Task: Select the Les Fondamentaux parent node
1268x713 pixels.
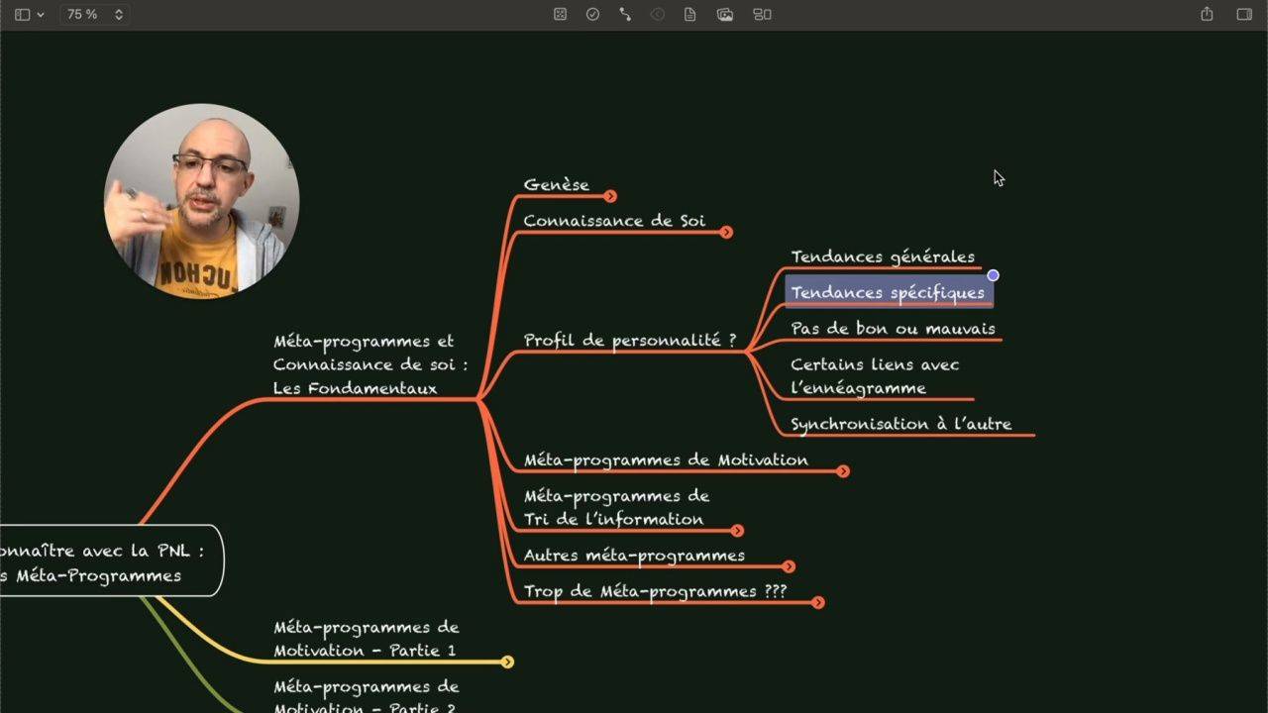Action: coord(370,364)
